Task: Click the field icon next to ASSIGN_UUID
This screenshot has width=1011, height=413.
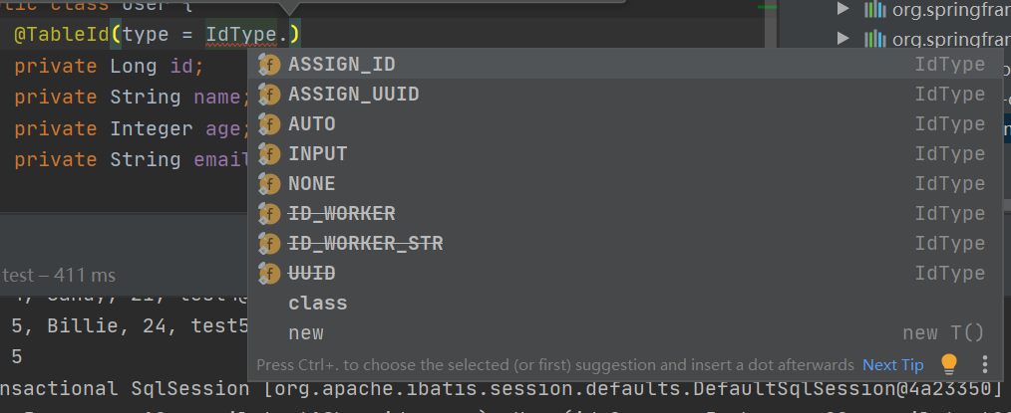Action: click(x=269, y=95)
